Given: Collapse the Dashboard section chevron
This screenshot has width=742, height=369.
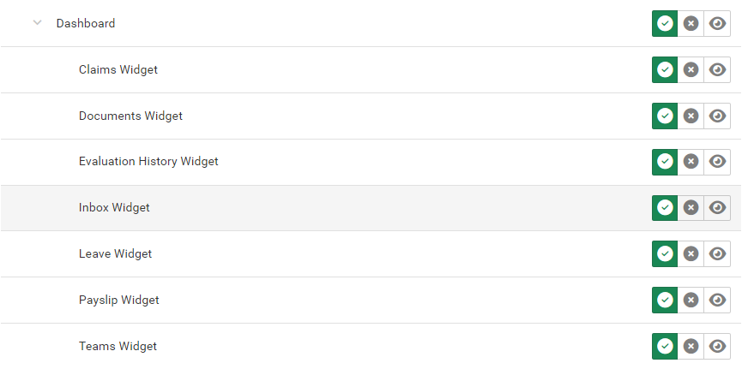Looking at the screenshot, I should pyautogui.click(x=37, y=23).
